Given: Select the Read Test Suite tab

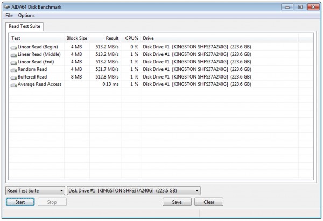Looking at the screenshot, I should pos(24,26).
